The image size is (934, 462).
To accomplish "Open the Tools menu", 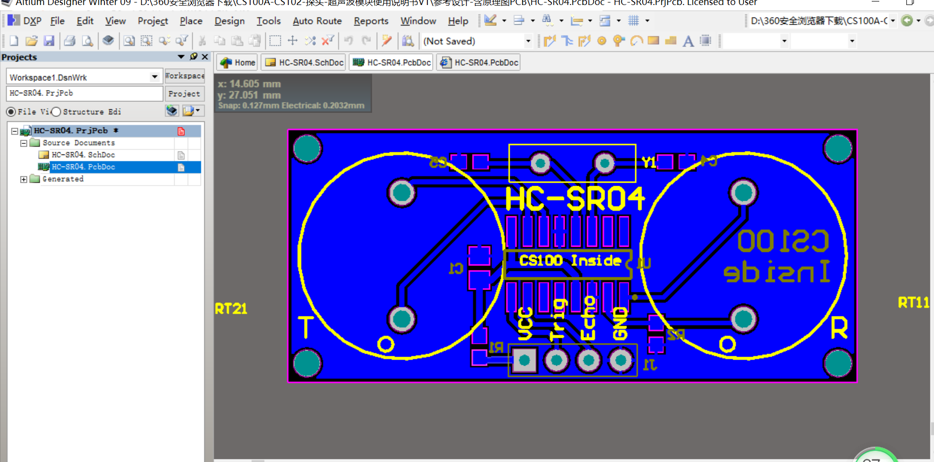I will (x=268, y=21).
